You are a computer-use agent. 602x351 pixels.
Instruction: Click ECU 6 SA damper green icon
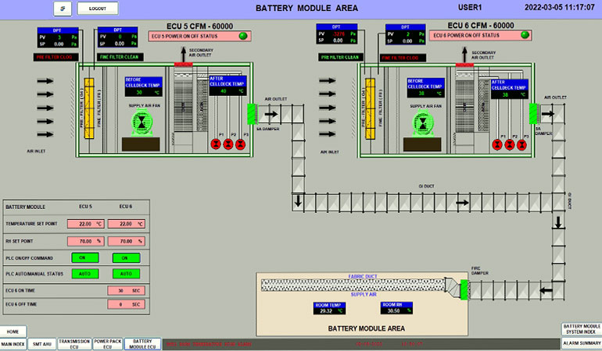coord(534,113)
